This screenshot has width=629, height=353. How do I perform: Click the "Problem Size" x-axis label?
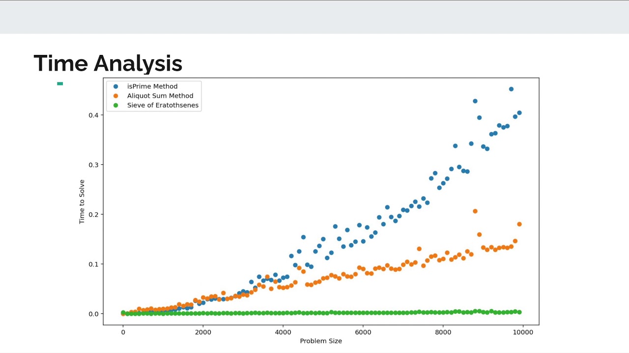point(321,341)
